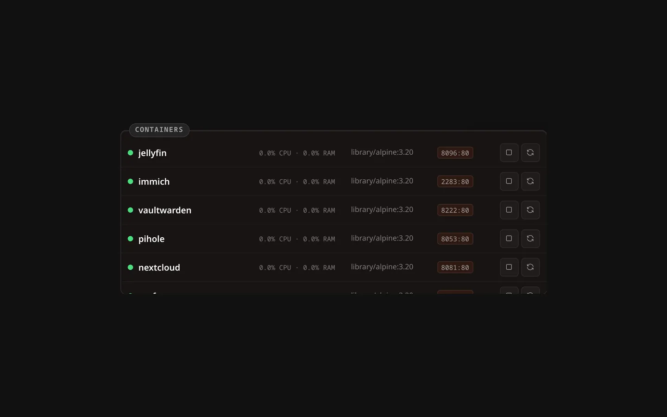The height and width of the screenshot is (417, 667).
Task: Click the green status dot for vaultwarden
Action: tap(131, 210)
